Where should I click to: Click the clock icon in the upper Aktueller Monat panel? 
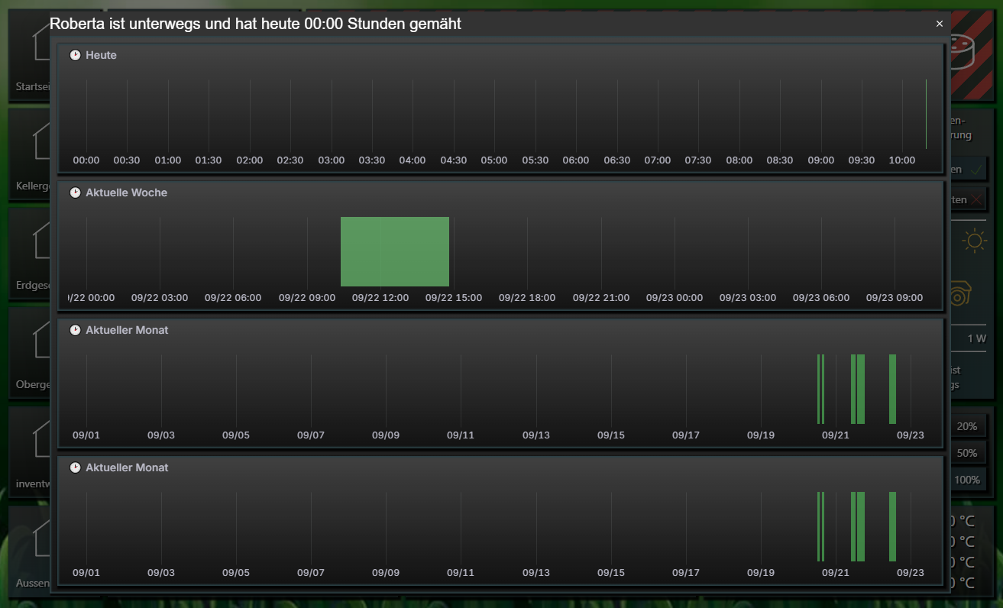[x=75, y=330]
